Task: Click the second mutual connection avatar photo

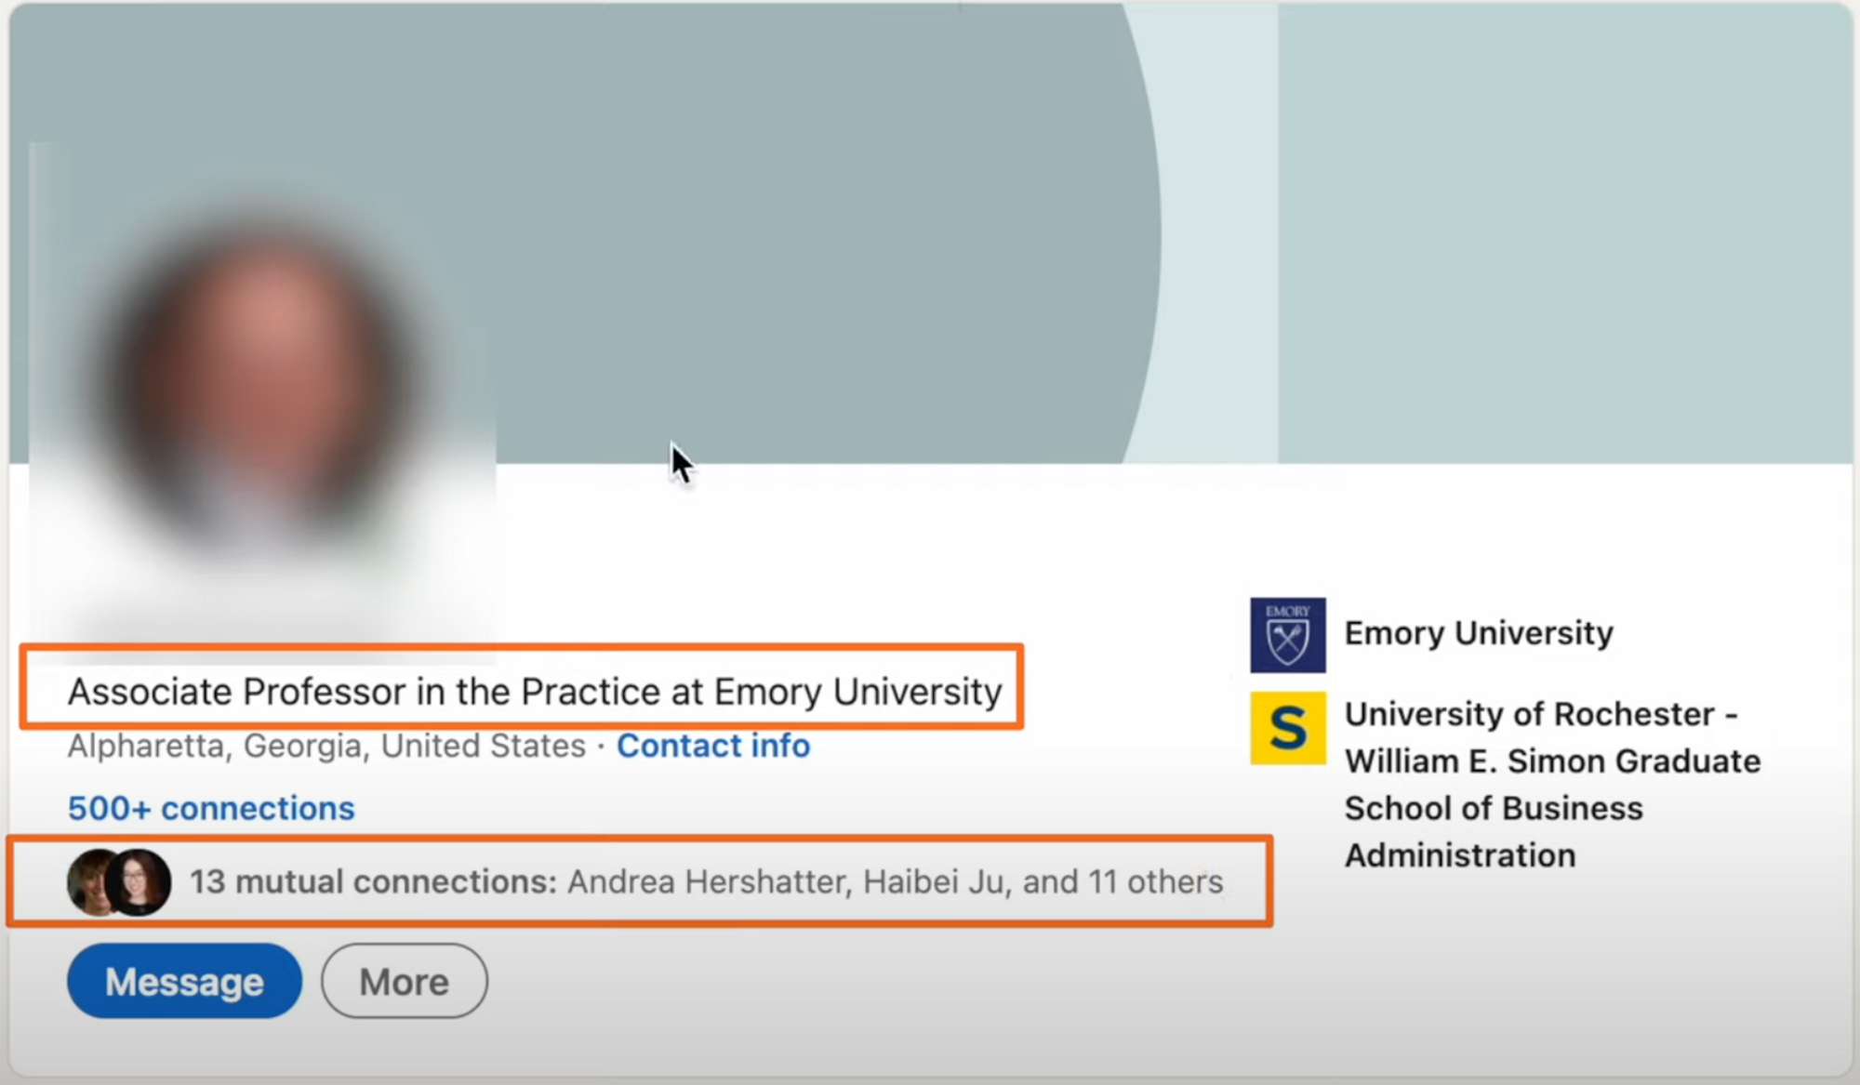Action: point(139,881)
